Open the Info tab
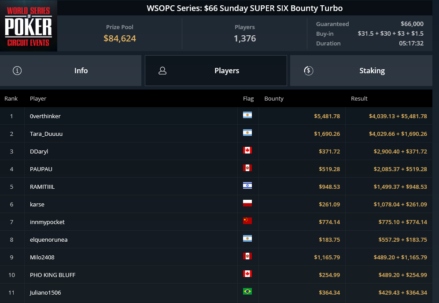439x303 pixels. tap(70, 71)
